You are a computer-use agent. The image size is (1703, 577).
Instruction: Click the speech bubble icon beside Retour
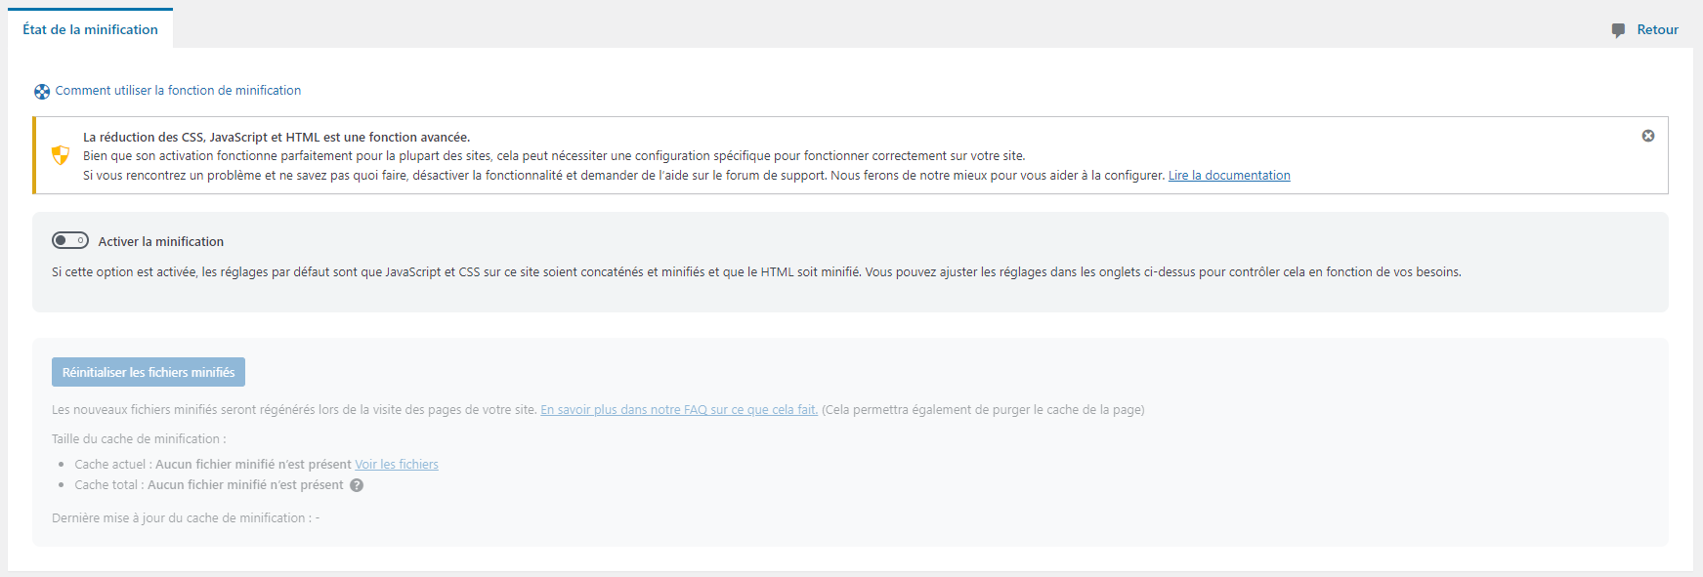(x=1618, y=30)
